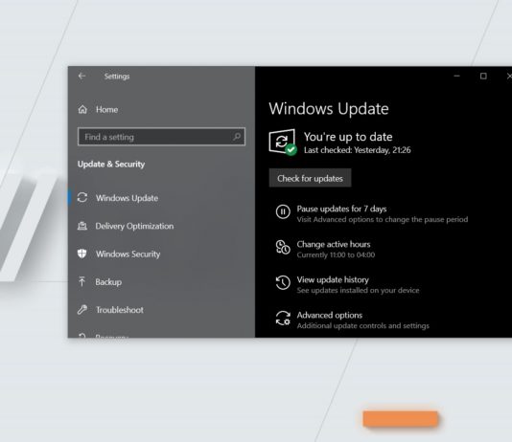Open Advanced options link
This screenshot has width=512, height=442.
330,316
